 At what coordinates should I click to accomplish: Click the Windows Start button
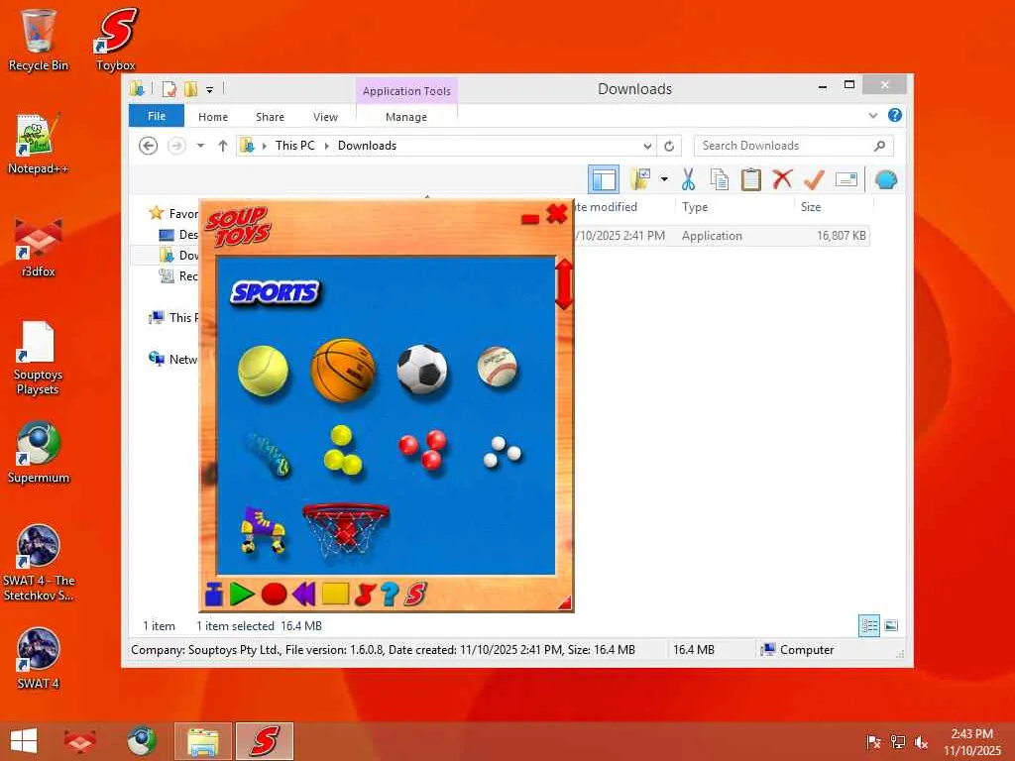pos(24,741)
